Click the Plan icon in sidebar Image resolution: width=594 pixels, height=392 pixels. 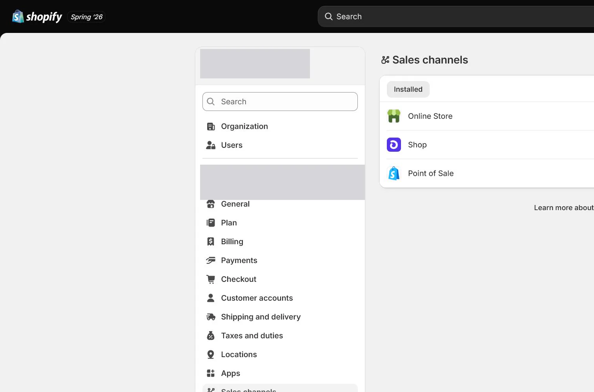tap(211, 223)
